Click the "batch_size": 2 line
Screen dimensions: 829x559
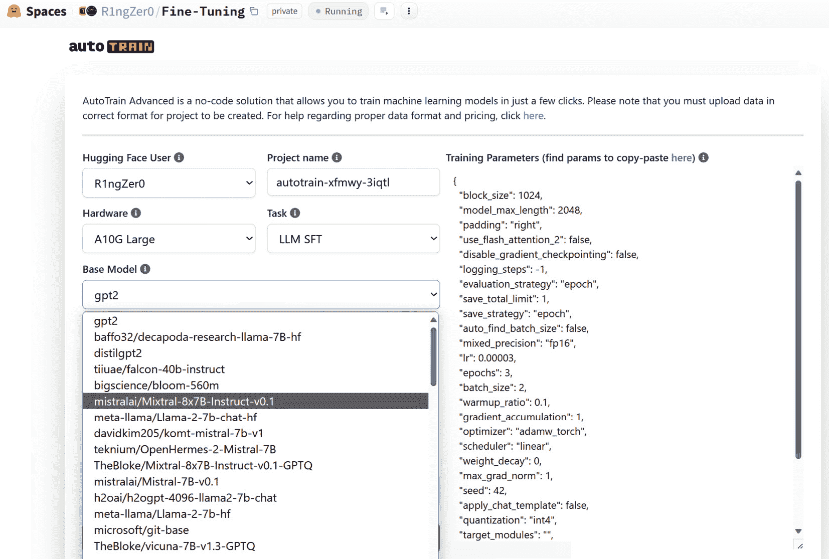point(492,388)
